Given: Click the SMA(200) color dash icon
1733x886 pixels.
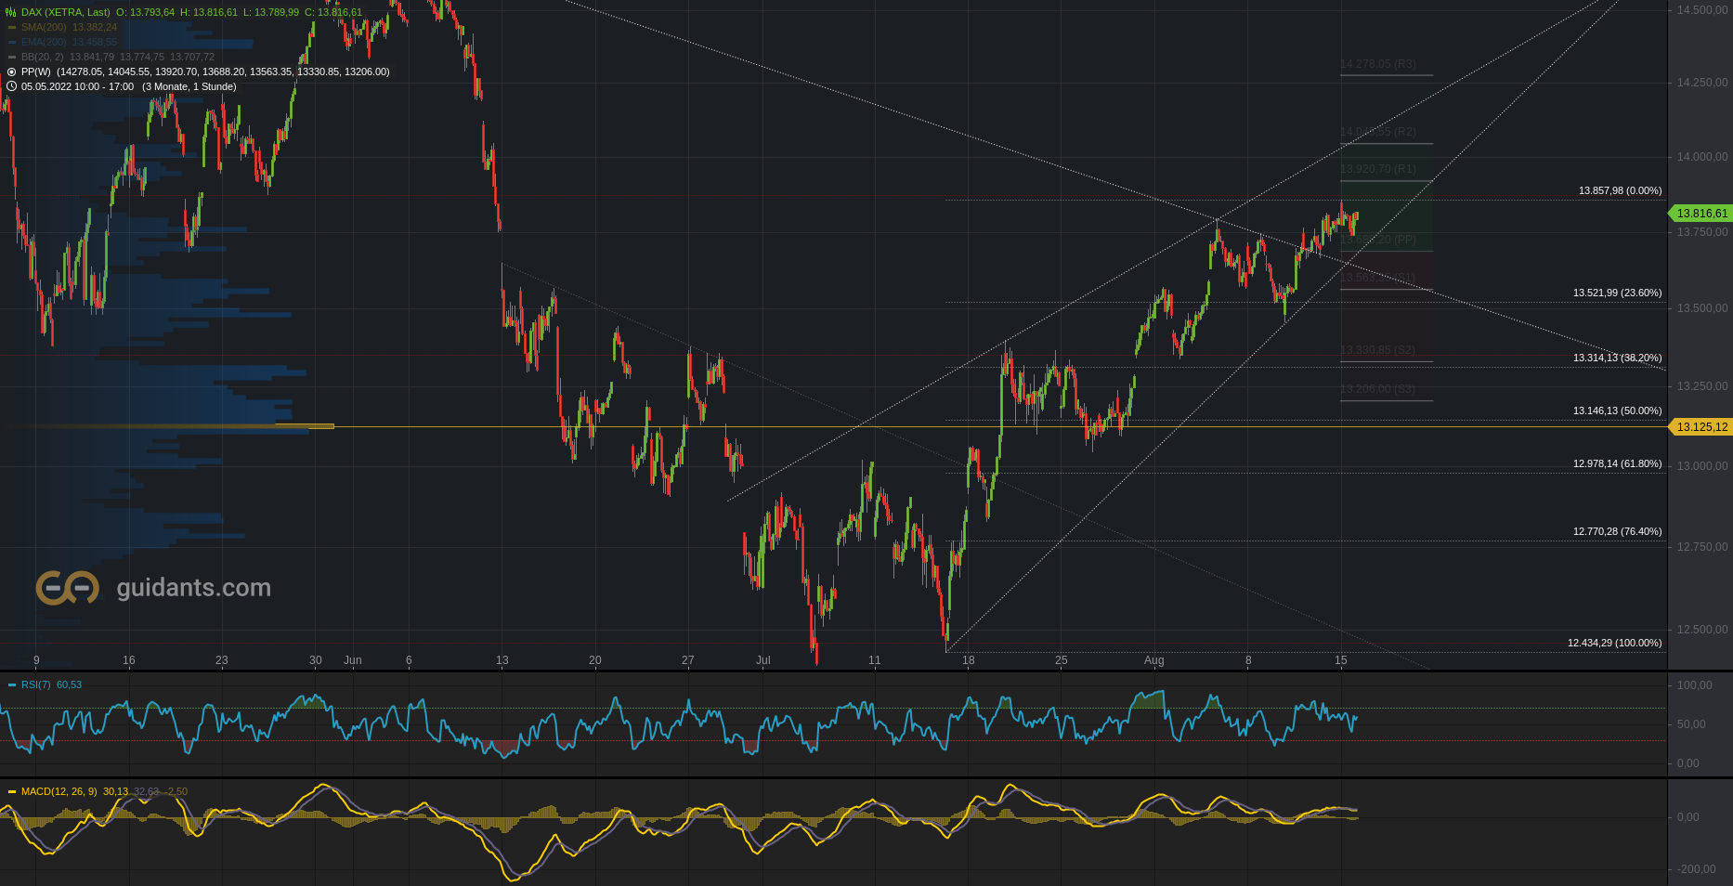Looking at the screenshot, I should coord(12,28).
